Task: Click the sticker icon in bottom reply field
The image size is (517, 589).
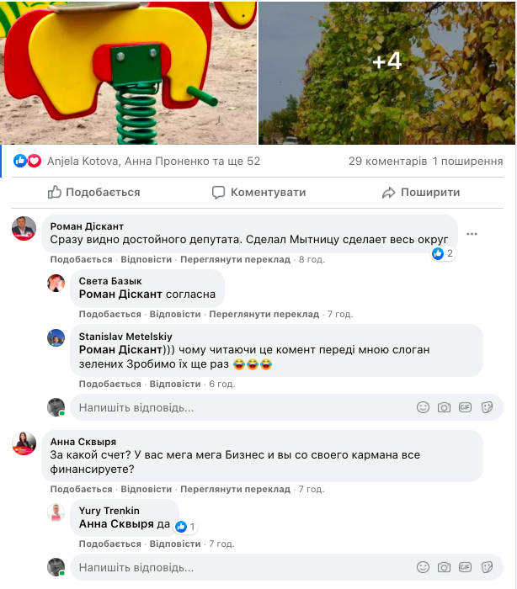Action: [x=487, y=567]
